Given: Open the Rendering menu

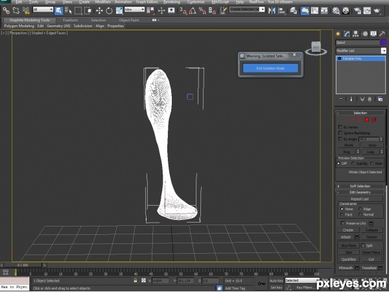Looking at the screenshot, I should point(172,2).
